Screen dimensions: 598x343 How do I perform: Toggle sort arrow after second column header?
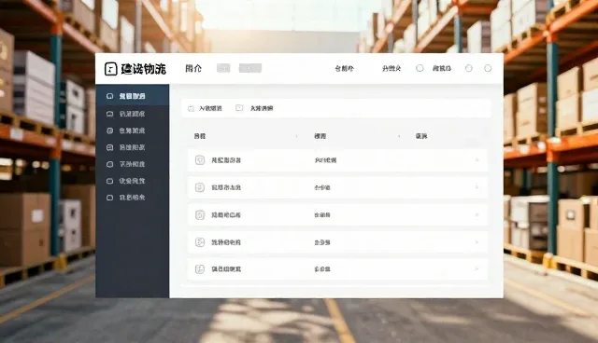pos(399,136)
